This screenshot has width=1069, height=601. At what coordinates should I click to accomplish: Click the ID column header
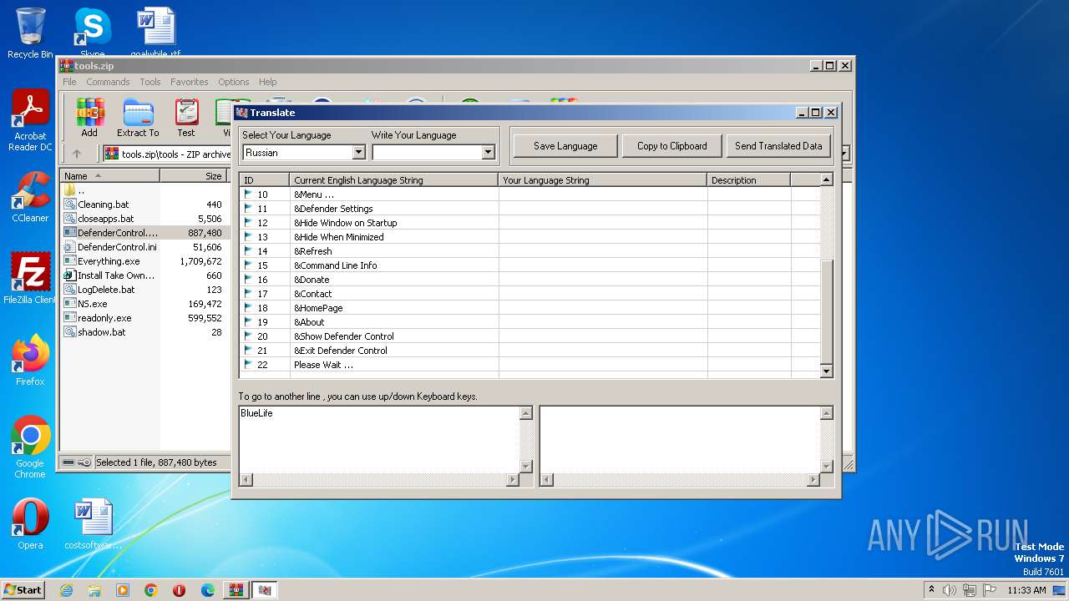click(x=264, y=180)
